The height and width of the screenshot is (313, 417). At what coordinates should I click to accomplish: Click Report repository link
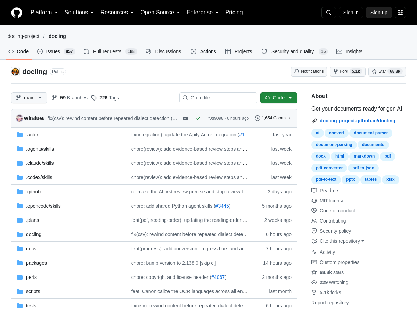pos(330,303)
